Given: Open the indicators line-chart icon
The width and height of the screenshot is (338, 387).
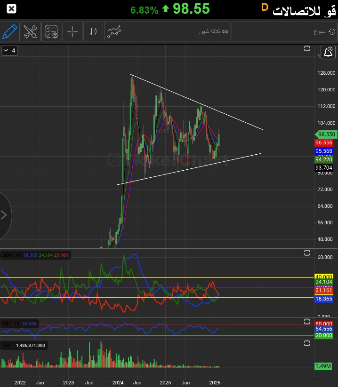Looking at the screenshot, I should coord(113,32).
